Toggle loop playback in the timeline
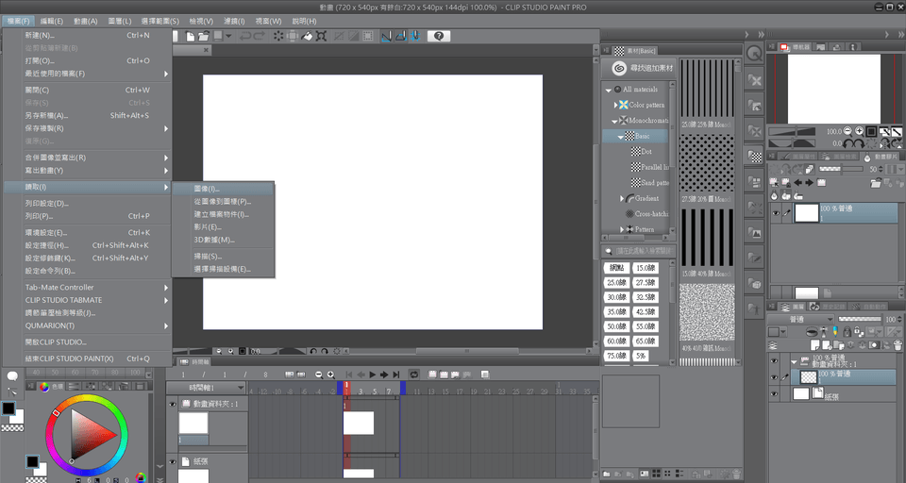 click(x=413, y=375)
